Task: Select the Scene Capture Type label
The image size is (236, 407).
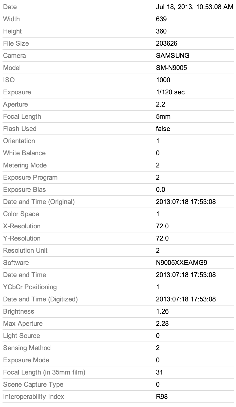Action: tap(33, 384)
